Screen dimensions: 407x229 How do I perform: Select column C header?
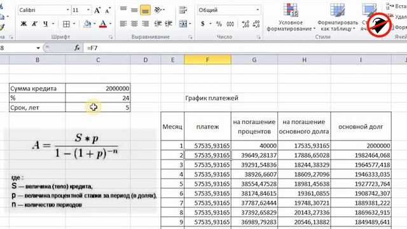pyautogui.click(x=98, y=60)
